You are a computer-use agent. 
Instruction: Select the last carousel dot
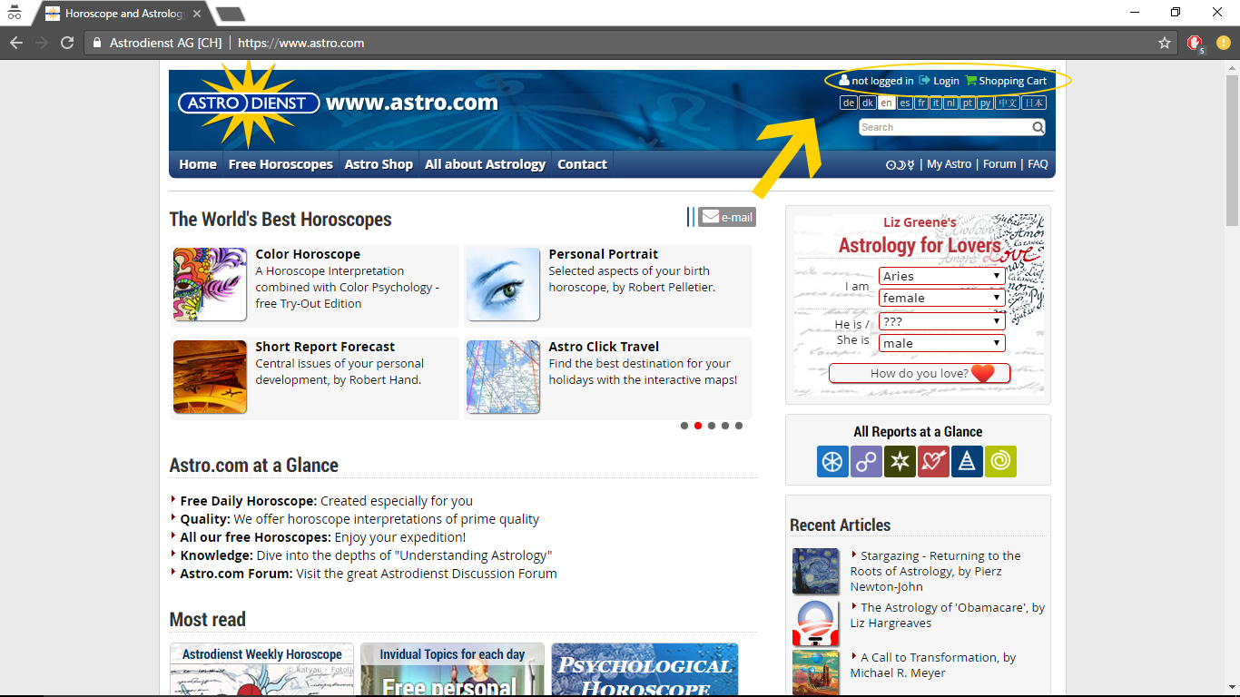(739, 426)
